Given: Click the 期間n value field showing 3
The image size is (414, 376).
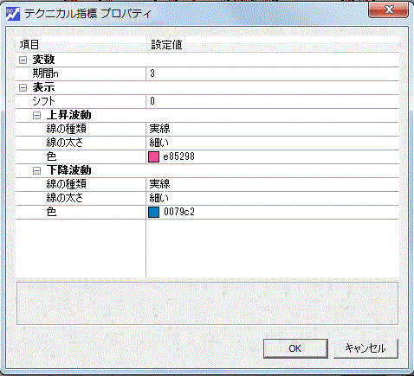Looking at the screenshot, I should [273, 73].
